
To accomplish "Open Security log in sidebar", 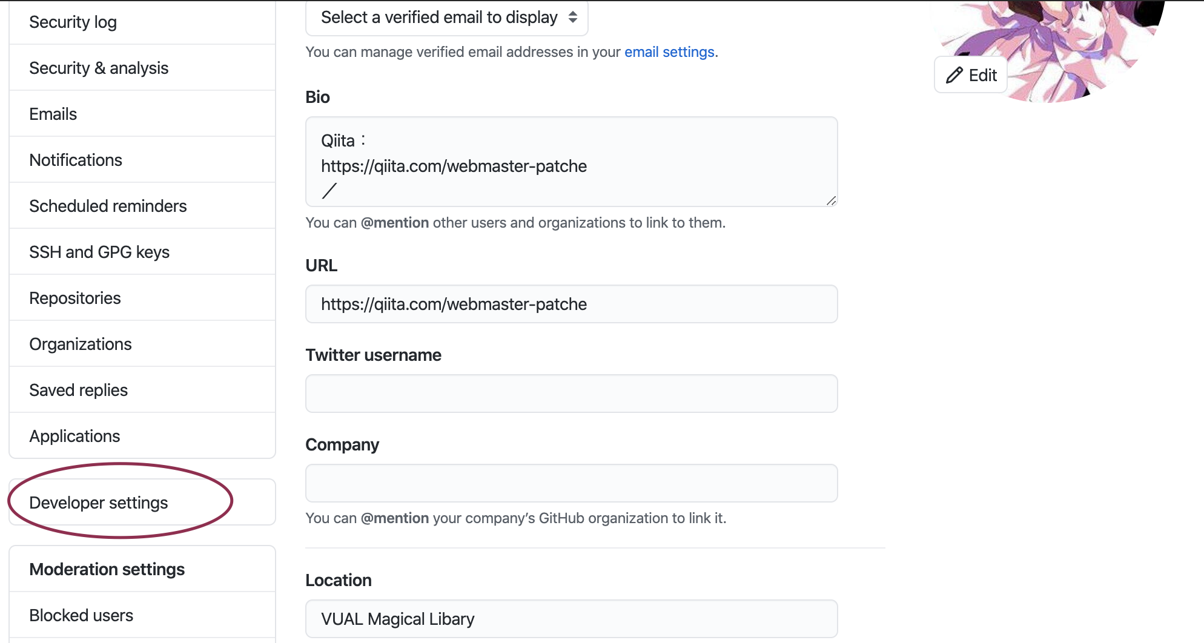I will [73, 22].
